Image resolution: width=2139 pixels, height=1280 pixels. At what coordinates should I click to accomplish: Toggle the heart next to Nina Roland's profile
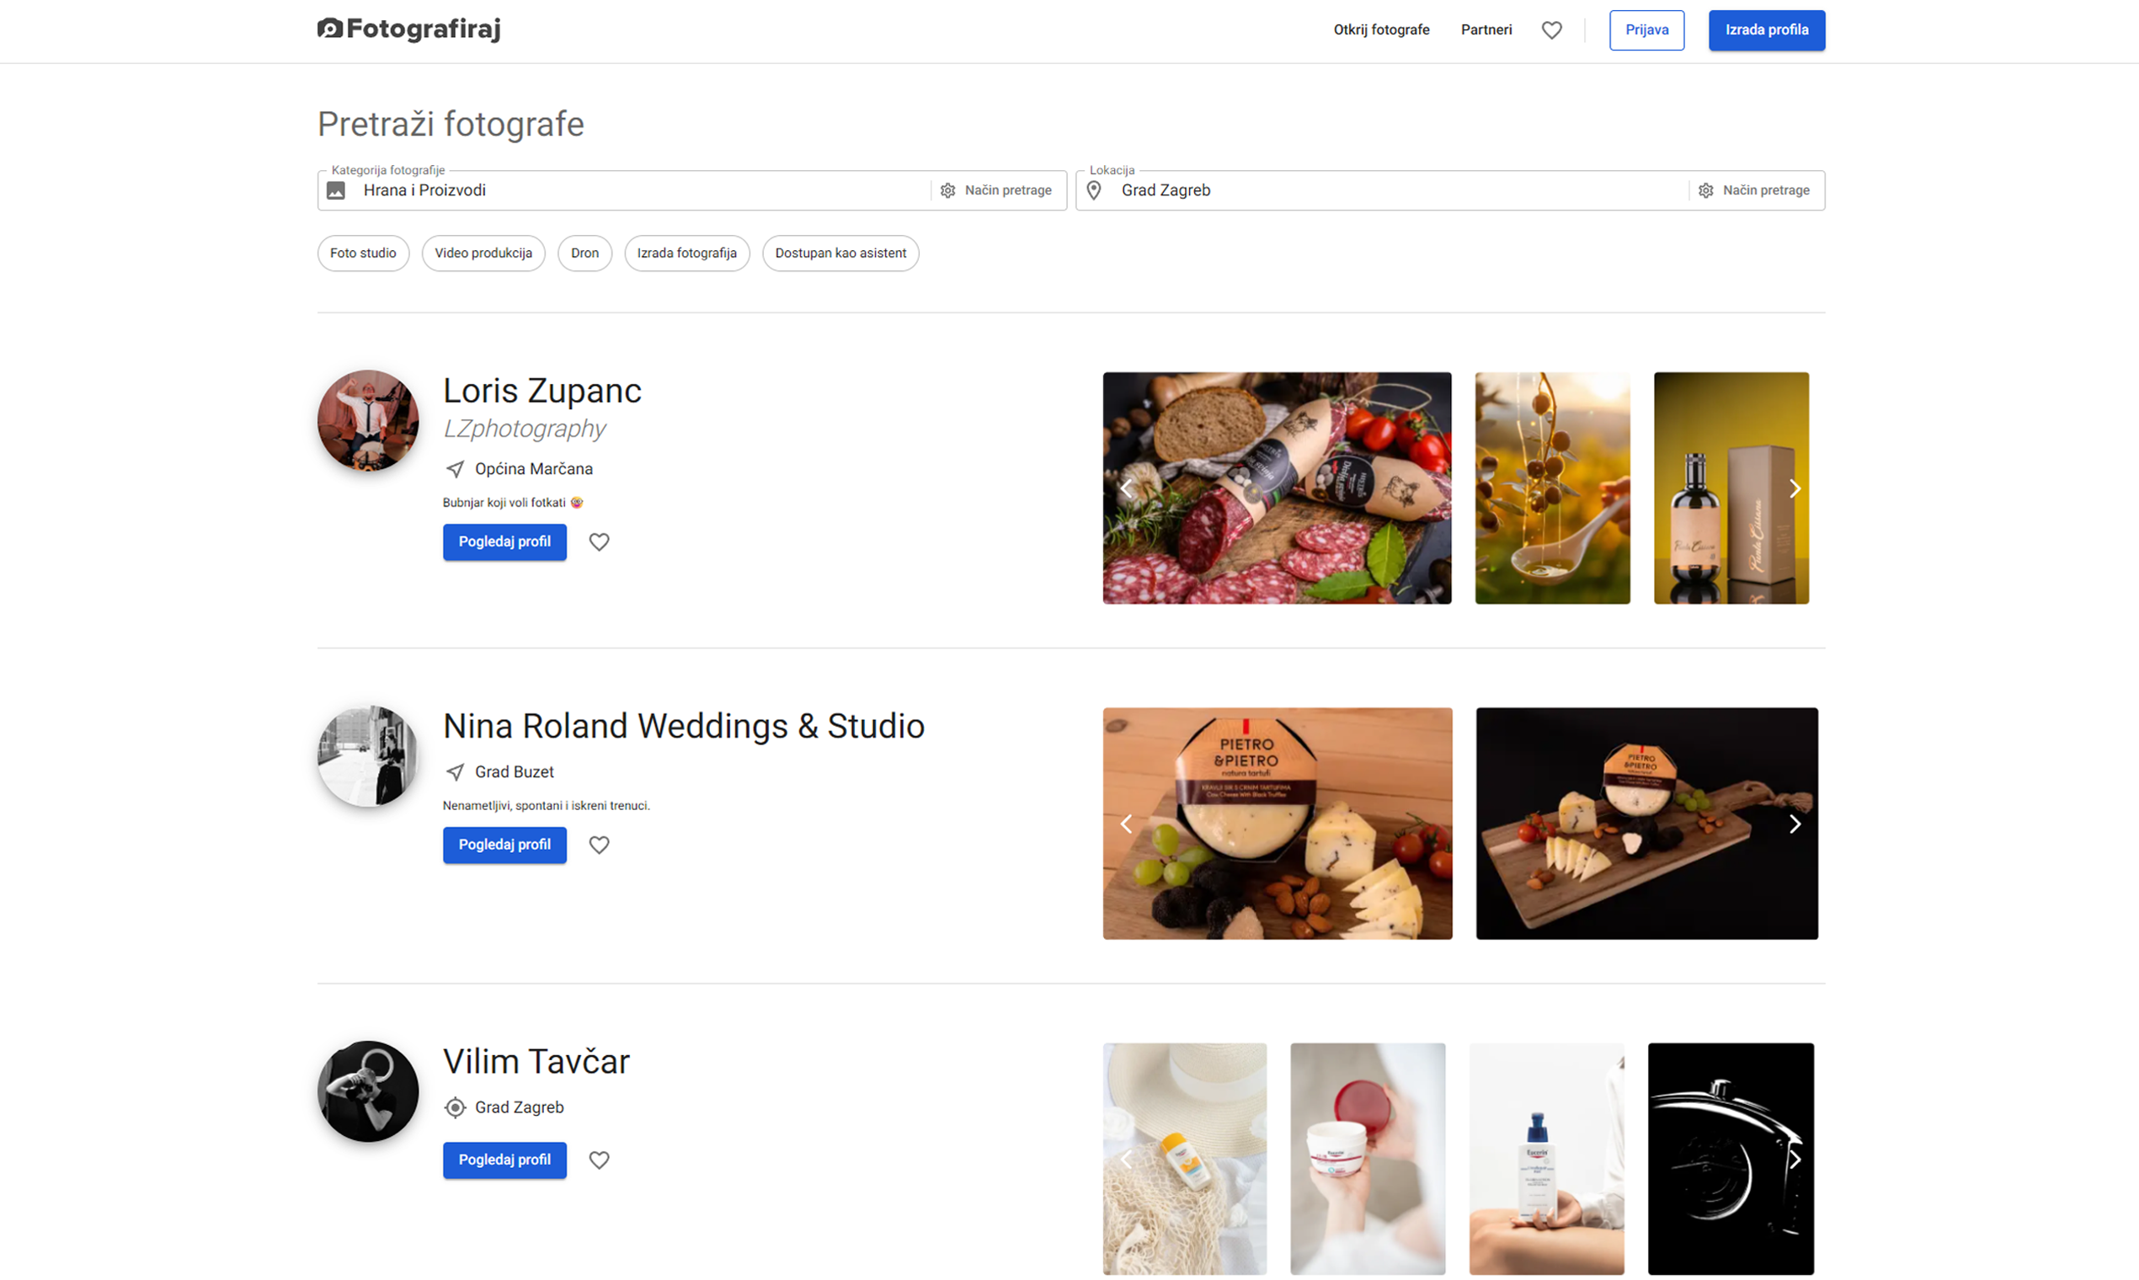coord(599,845)
